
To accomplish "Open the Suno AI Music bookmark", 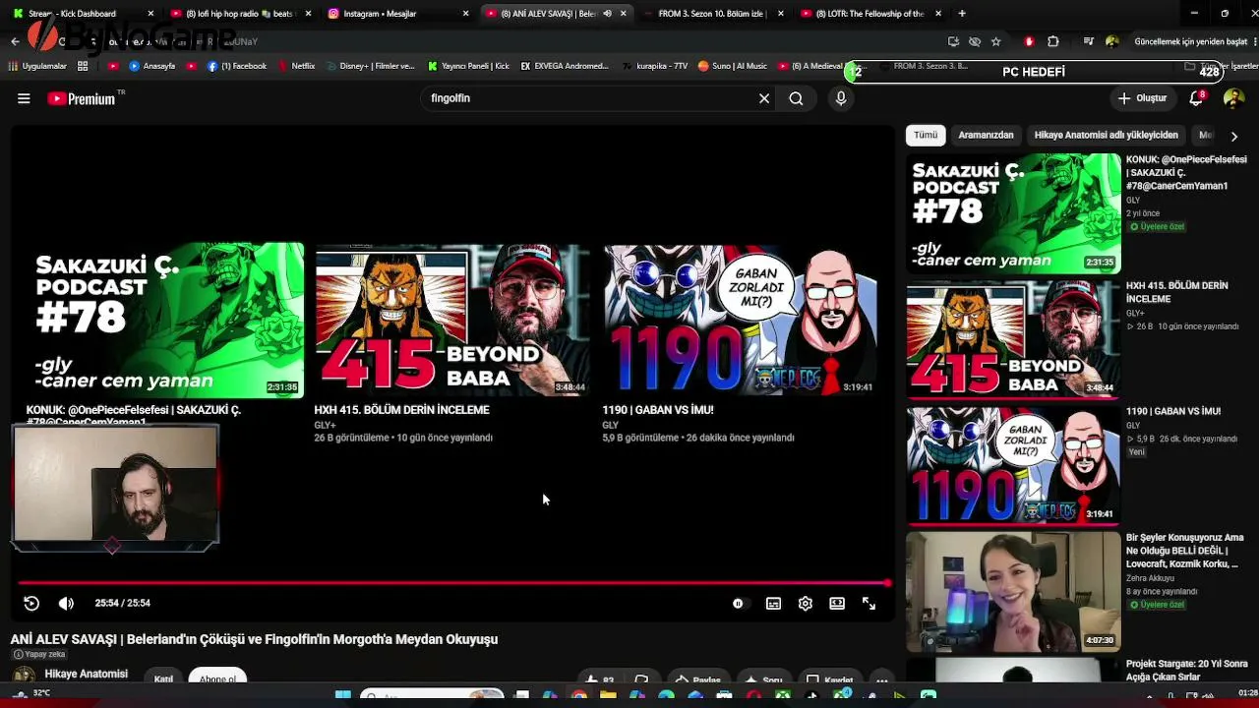I will tap(733, 66).
